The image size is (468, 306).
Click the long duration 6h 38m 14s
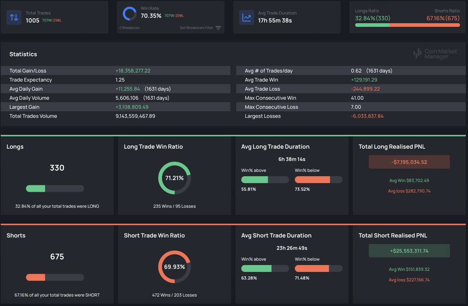(x=292, y=159)
